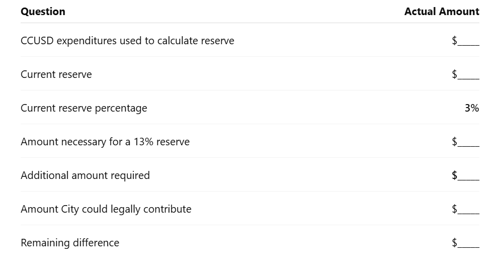Click the blank for Remaining difference
501x279 pixels.
point(465,243)
